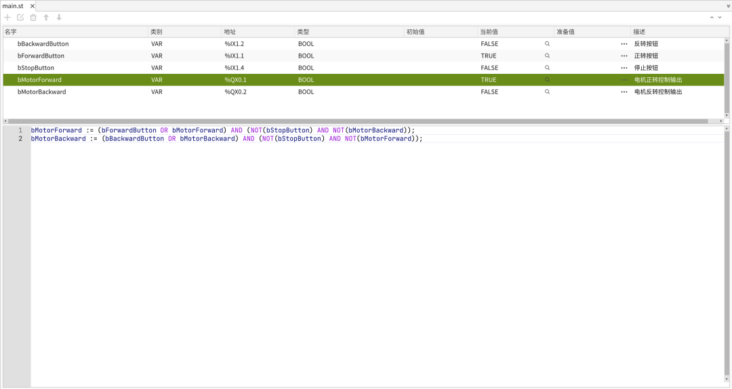Expand variable panel with the down chevron
This screenshot has height=389, width=732.
click(x=720, y=18)
